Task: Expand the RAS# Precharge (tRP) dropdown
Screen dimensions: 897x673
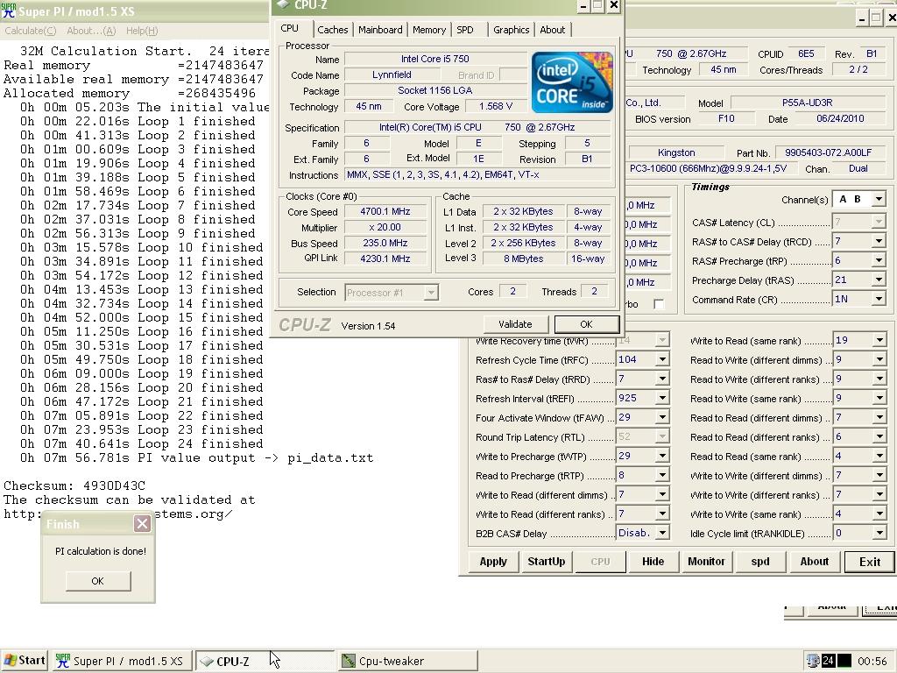Action: pyautogui.click(x=879, y=260)
